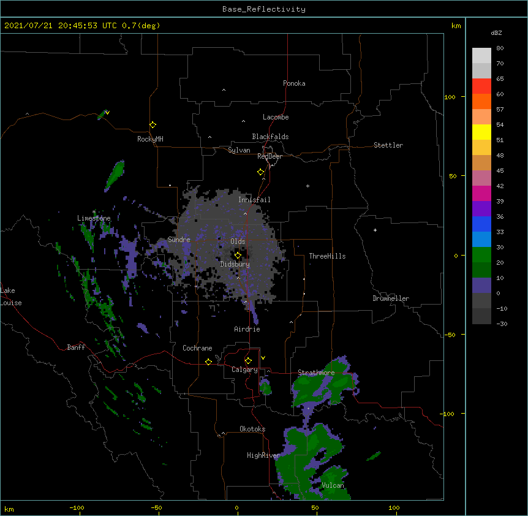
Task: Click the Airdrie city label
Action: (x=247, y=329)
